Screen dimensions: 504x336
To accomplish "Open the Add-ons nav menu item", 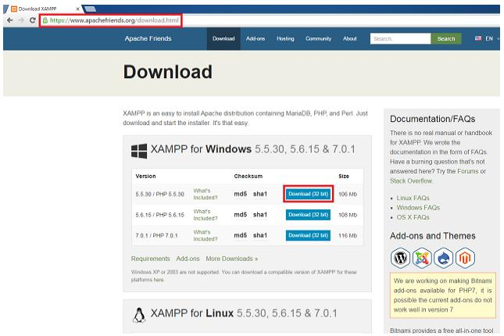I will pyautogui.click(x=256, y=38).
